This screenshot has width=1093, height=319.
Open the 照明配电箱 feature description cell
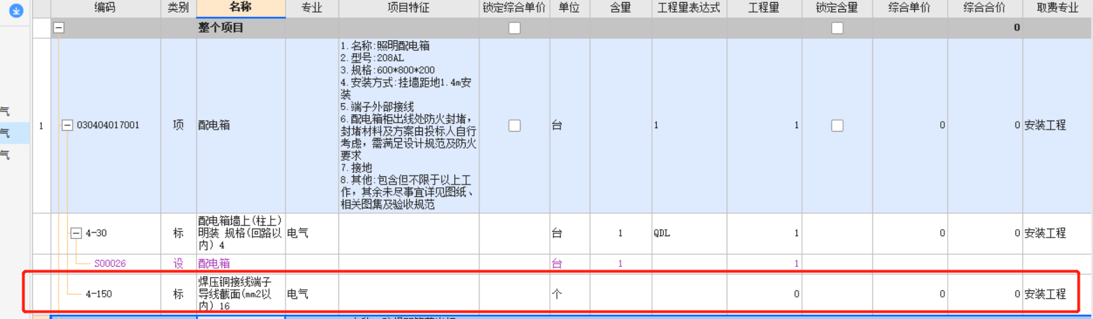tap(408, 125)
